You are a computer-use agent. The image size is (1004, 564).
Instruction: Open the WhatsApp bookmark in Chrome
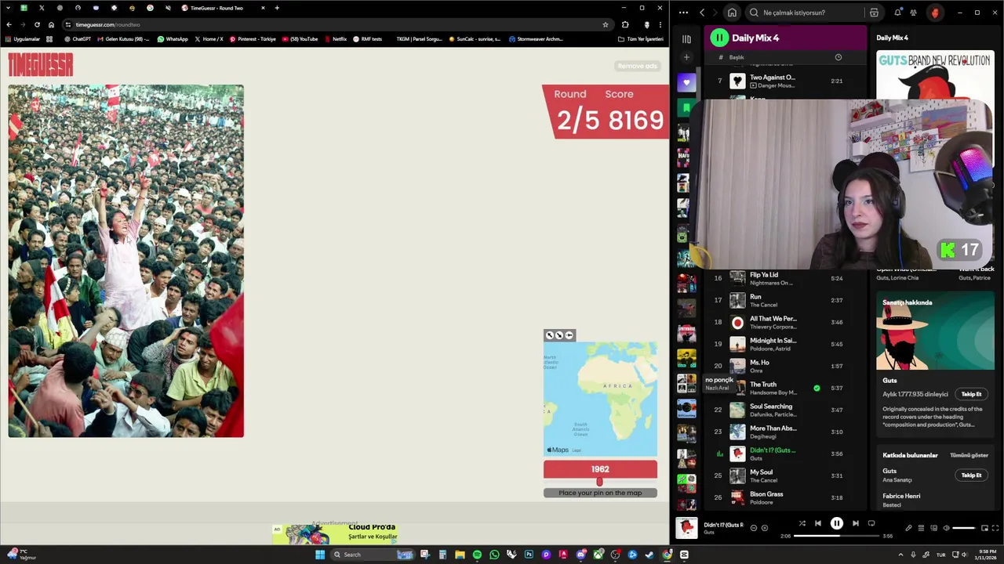pos(173,38)
